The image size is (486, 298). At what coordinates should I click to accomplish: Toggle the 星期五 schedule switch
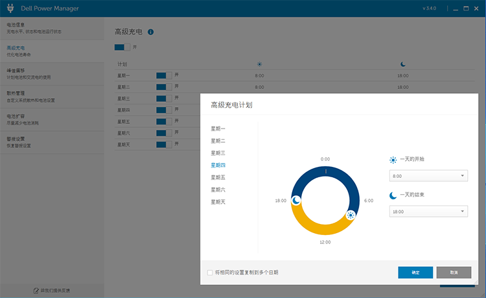click(x=164, y=121)
